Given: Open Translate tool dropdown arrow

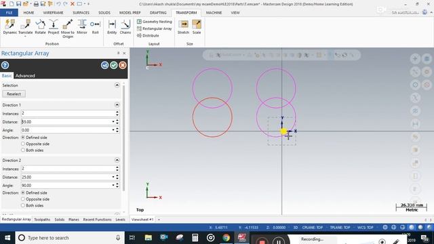Looking at the screenshot, I should pos(26,37).
